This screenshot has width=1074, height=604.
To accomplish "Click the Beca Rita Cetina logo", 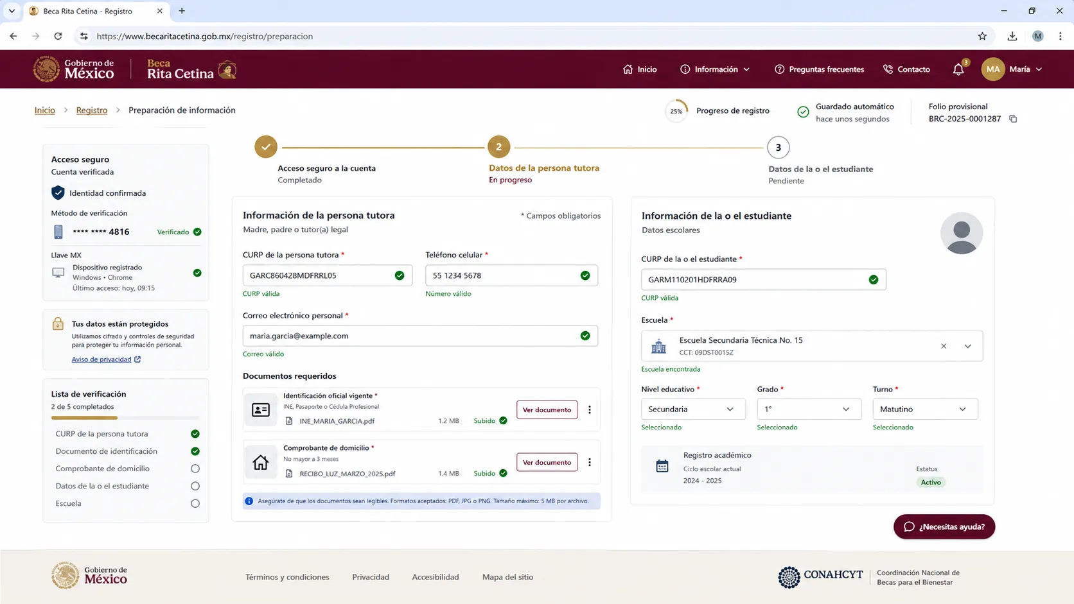I will (x=191, y=69).
